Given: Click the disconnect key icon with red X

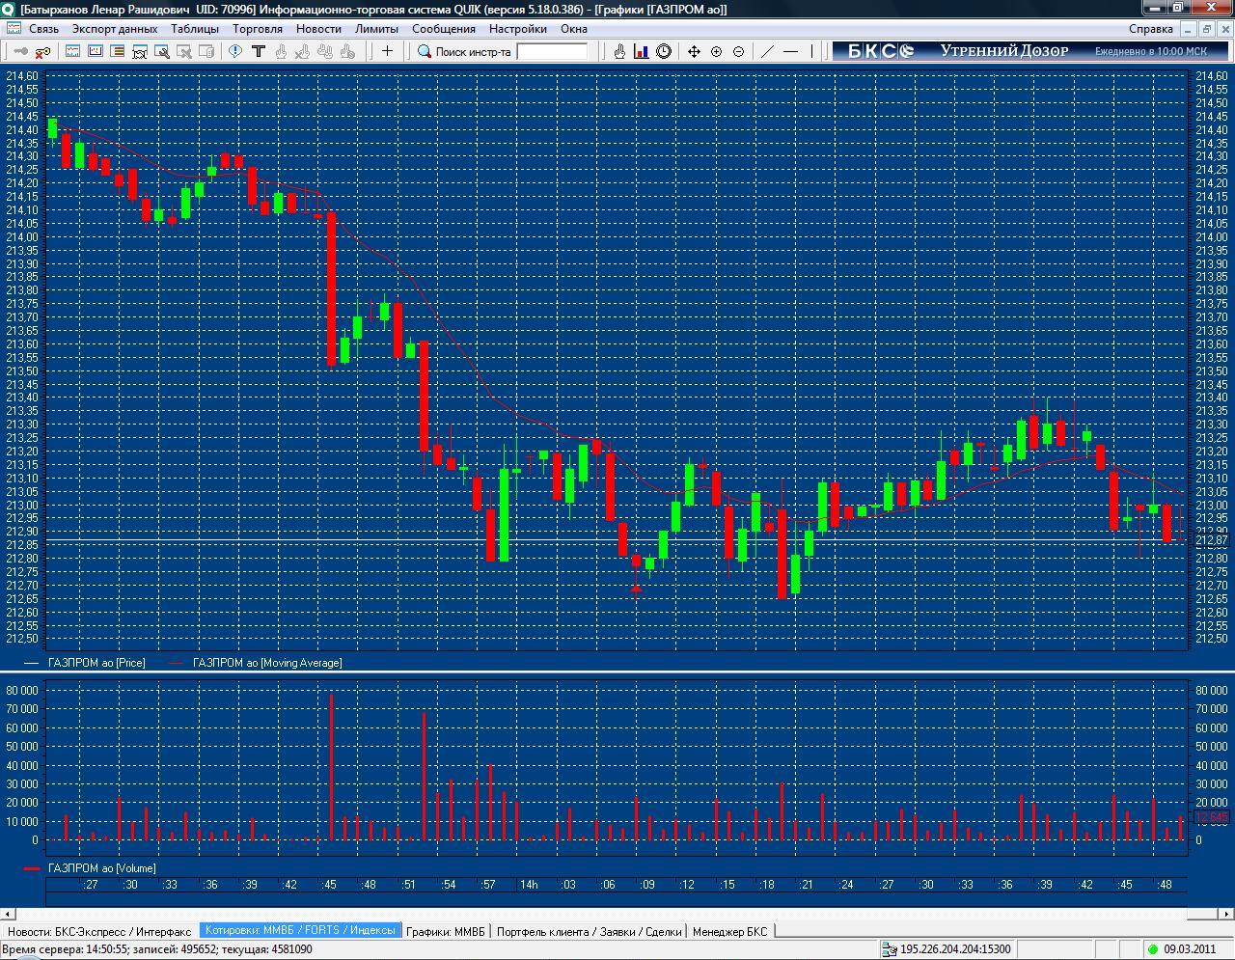Looking at the screenshot, I should click(41, 51).
